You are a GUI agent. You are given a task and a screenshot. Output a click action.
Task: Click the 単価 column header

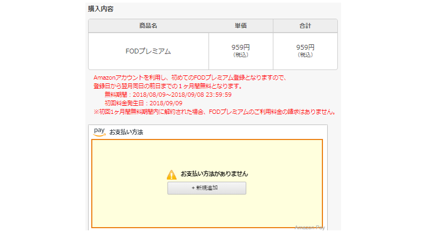tap(241, 26)
